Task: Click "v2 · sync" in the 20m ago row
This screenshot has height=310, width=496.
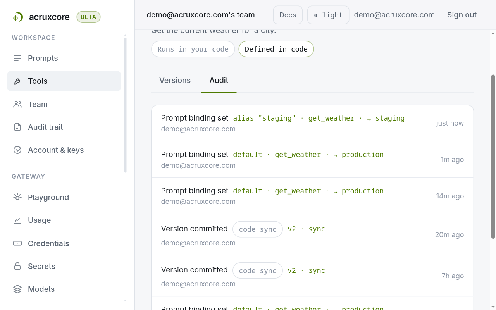Action: 306,229
